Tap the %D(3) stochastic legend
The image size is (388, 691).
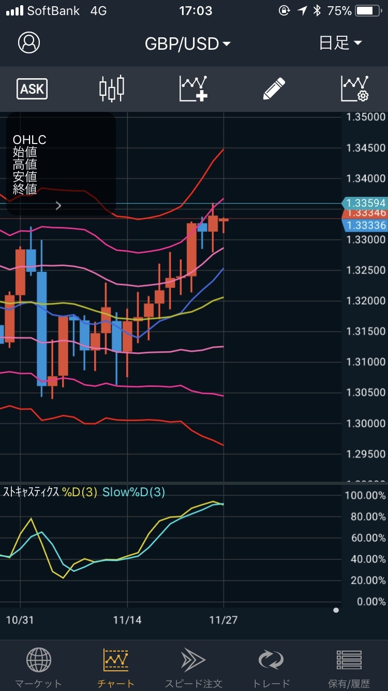point(80,492)
